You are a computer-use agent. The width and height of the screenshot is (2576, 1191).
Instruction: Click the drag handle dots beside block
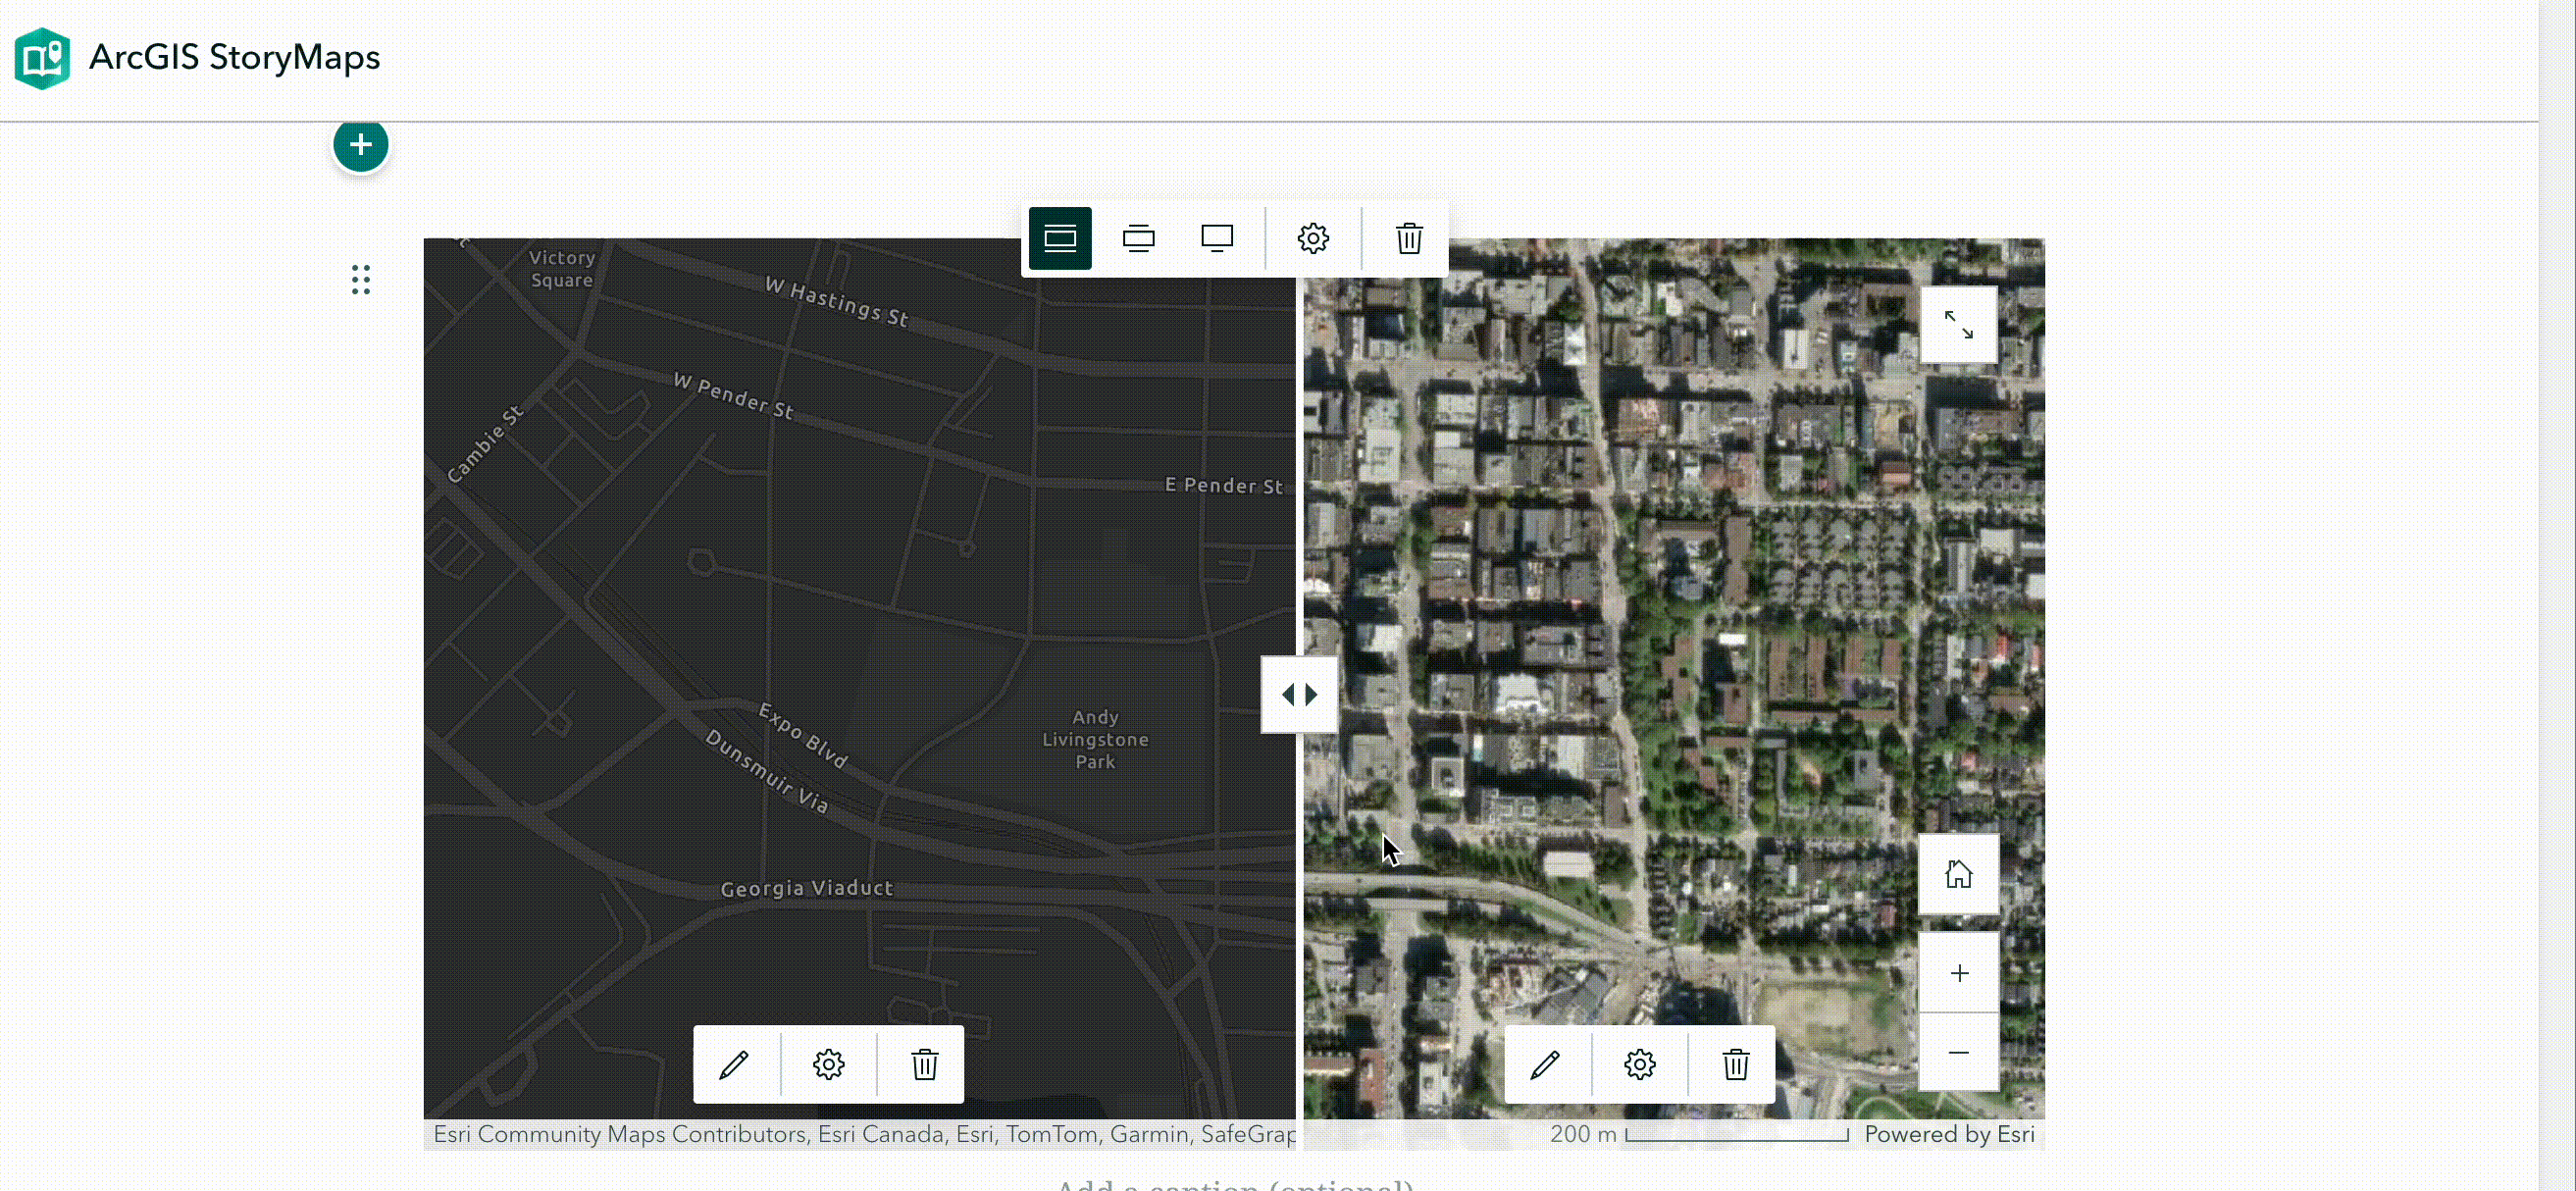[x=361, y=280]
